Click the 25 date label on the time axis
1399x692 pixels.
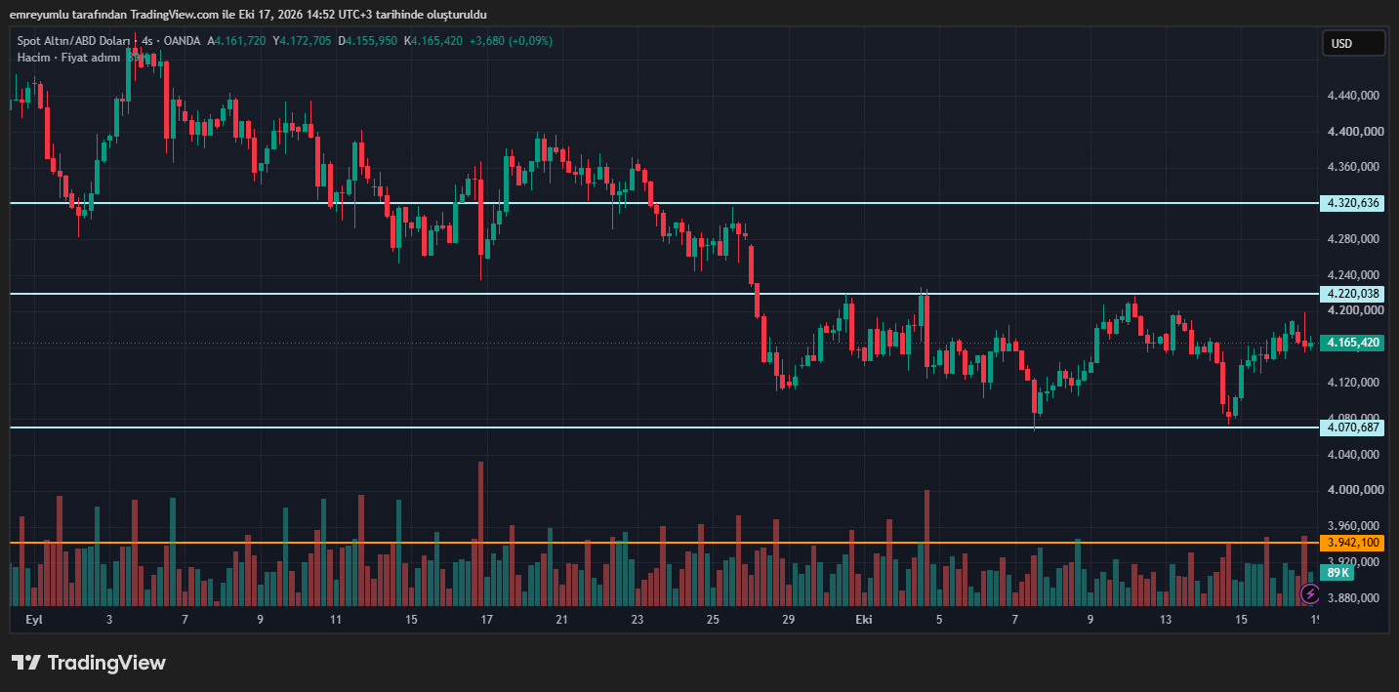[x=713, y=620]
